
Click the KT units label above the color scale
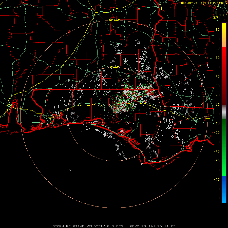pyautogui.click(x=216, y=17)
